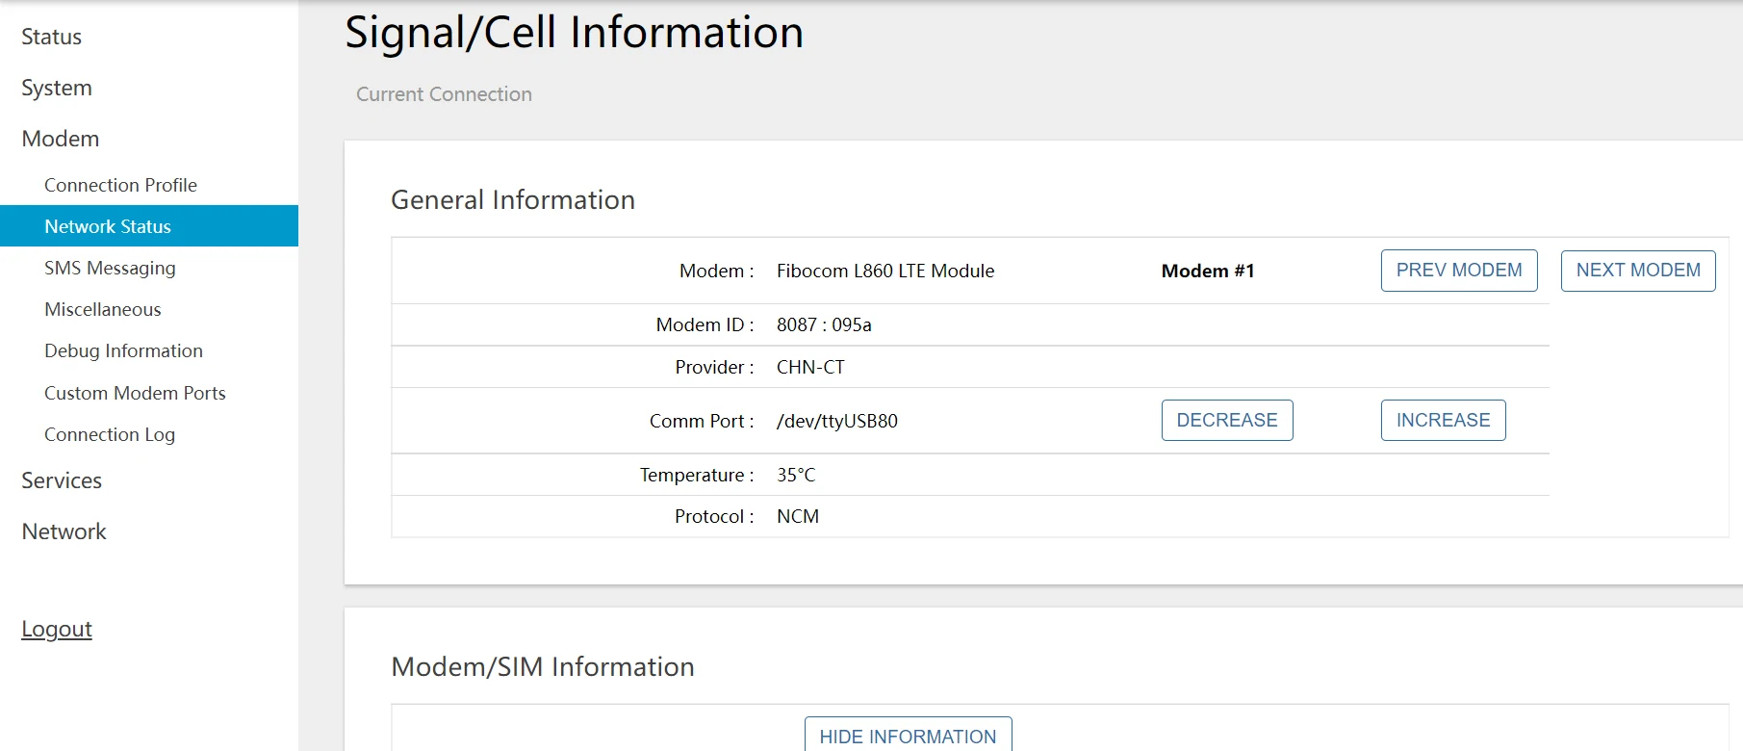Go to SMS Messaging
Screen dimensions: 1743x751
(110, 268)
